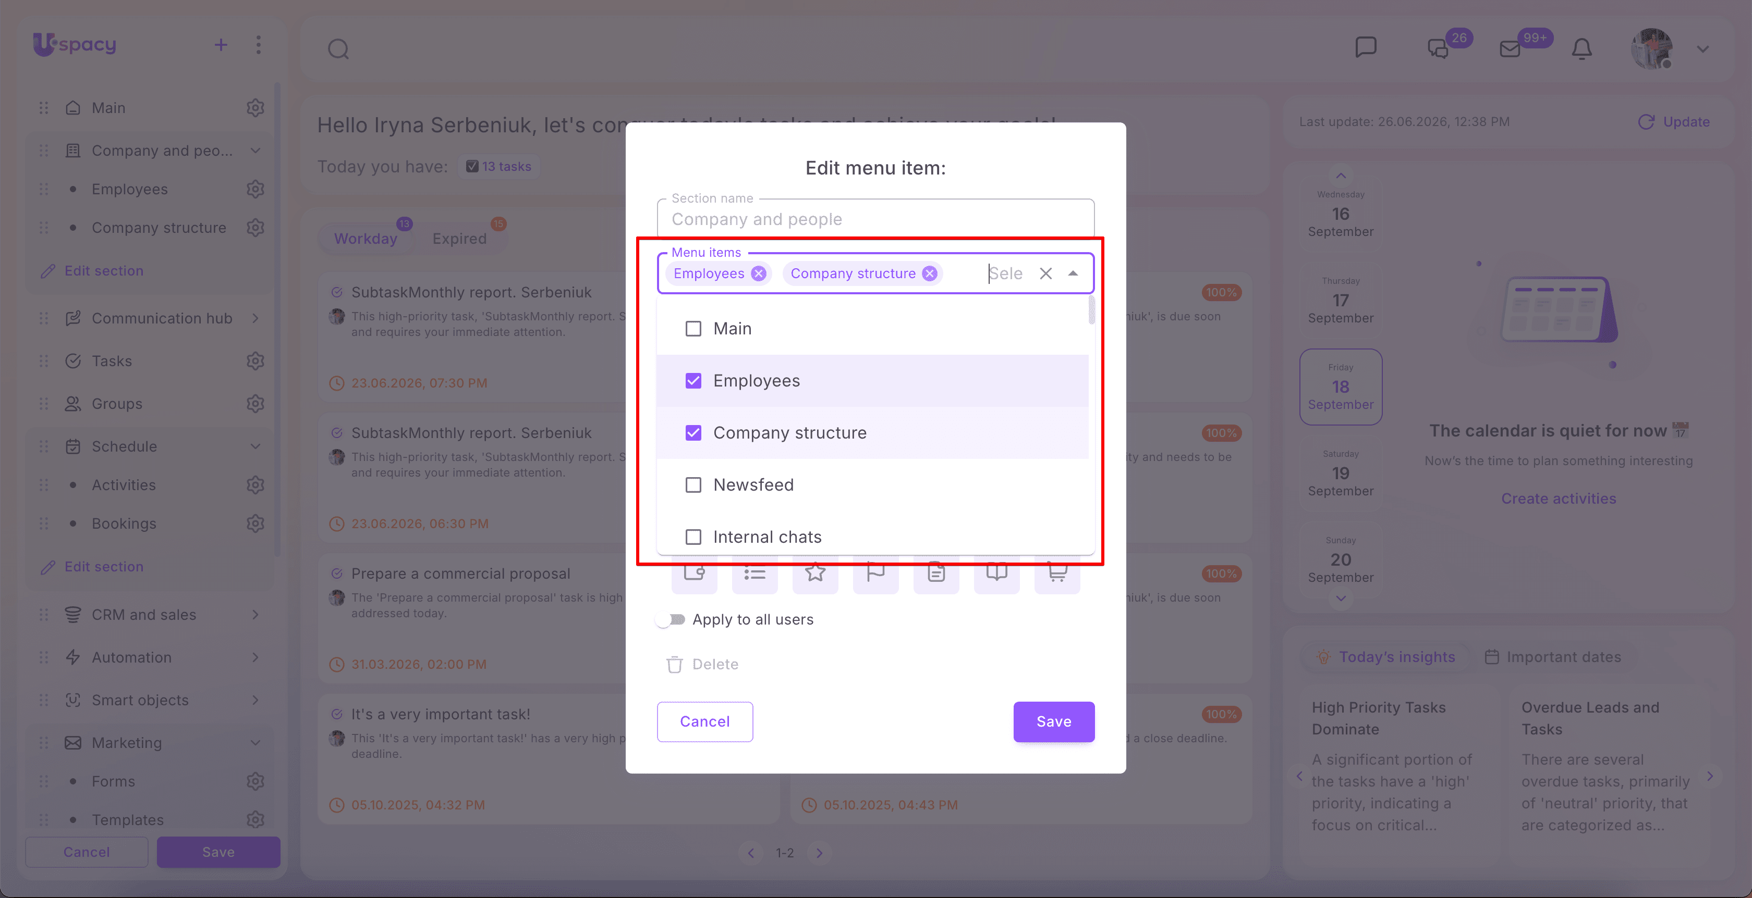Click the sidebar Save button

click(218, 852)
